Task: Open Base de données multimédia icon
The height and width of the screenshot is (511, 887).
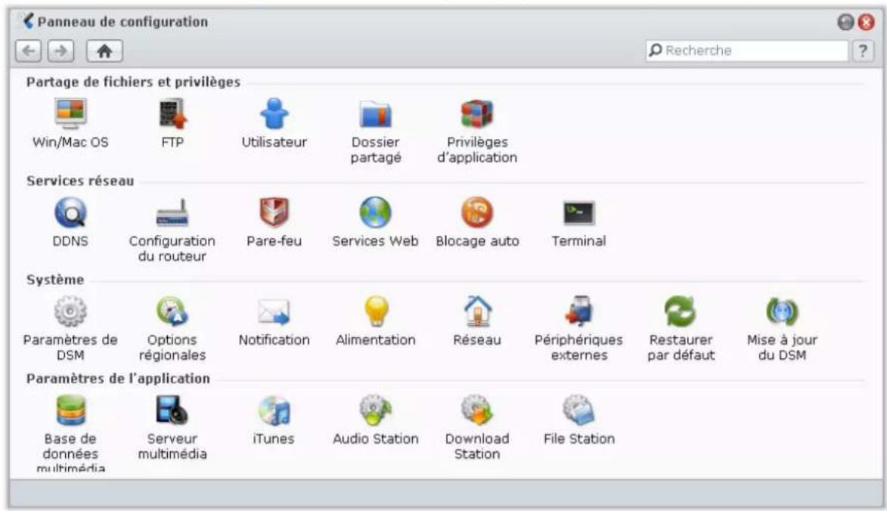Action: [70, 410]
